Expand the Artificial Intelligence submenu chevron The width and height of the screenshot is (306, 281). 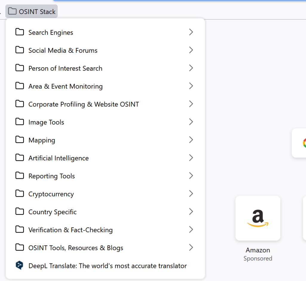(191, 158)
